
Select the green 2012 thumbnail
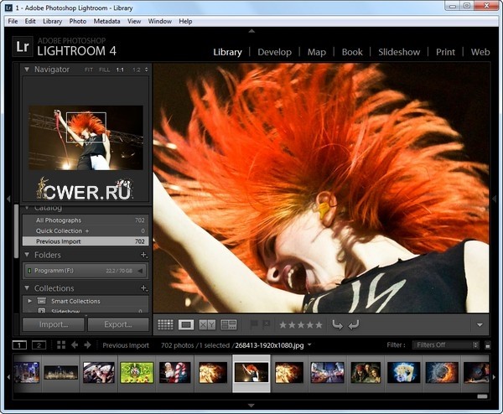[137, 373]
